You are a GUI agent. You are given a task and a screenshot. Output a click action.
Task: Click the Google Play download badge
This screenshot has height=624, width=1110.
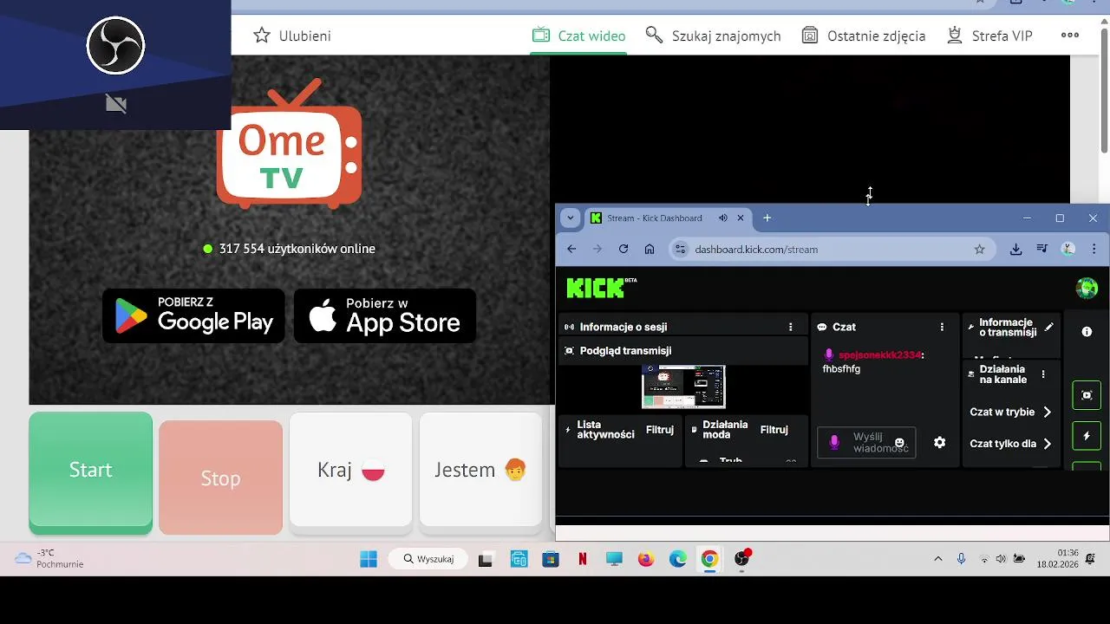click(193, 315)
